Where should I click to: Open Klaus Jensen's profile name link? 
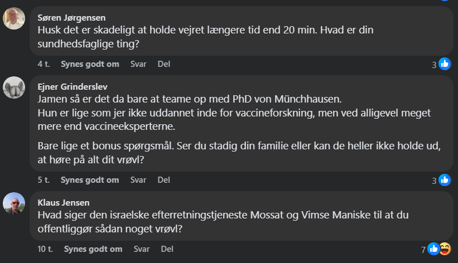pyautogui.click(x=63, y=202)
